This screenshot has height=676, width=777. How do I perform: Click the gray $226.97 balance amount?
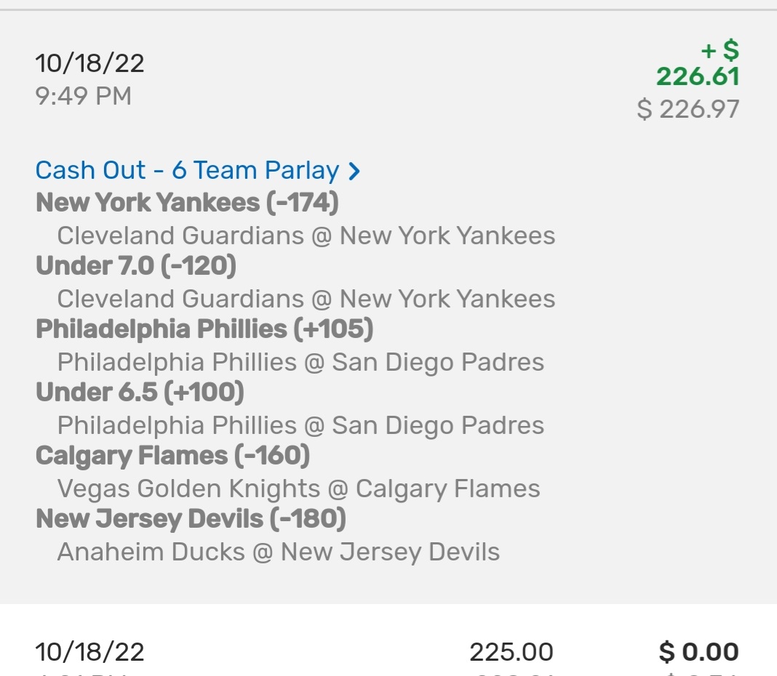point(688,109)
